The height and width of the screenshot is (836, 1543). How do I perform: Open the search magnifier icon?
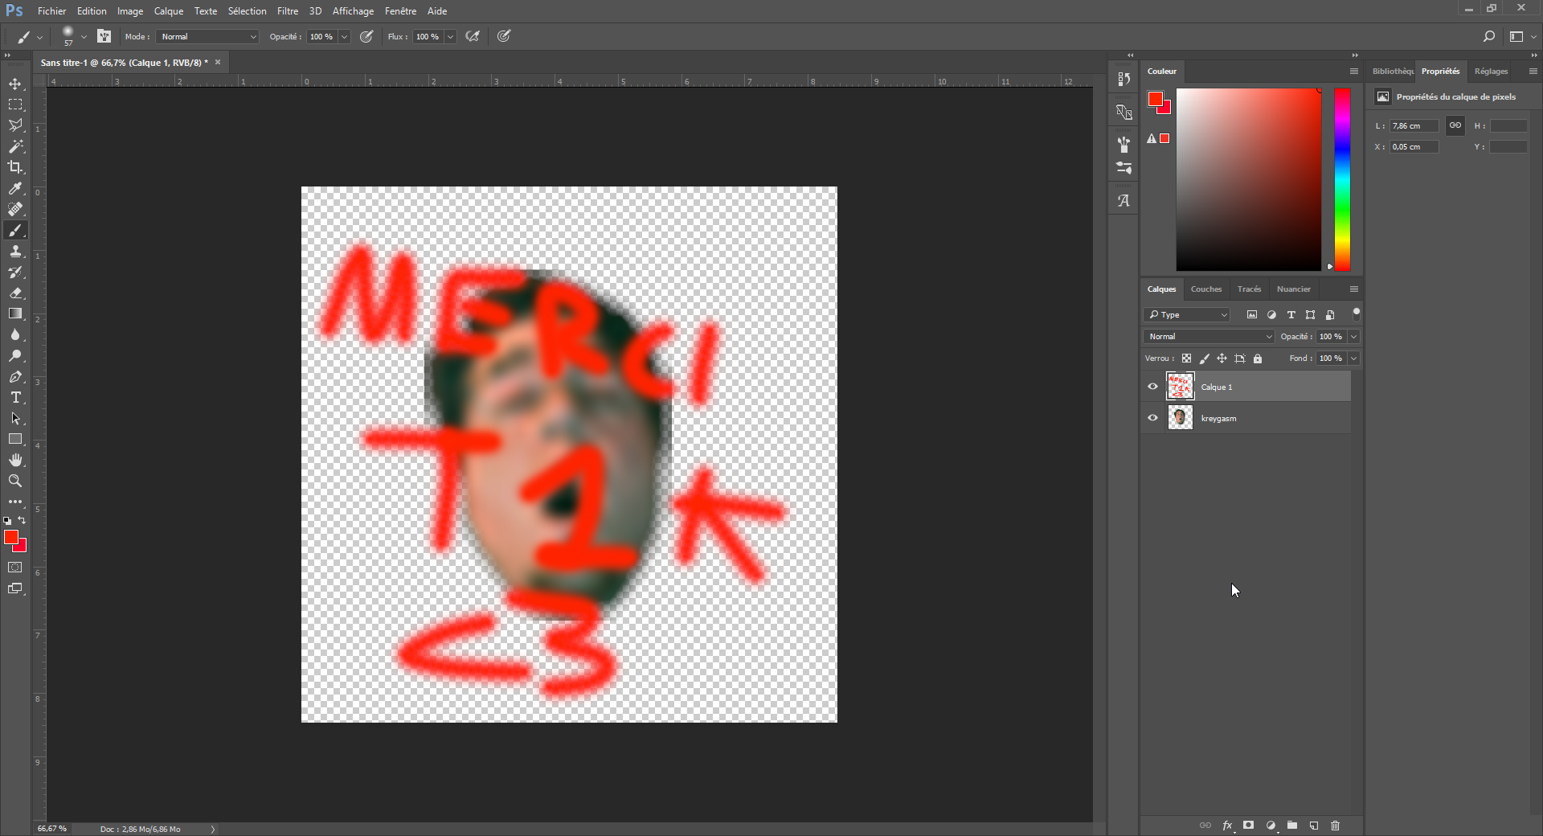coord(1489,36)
